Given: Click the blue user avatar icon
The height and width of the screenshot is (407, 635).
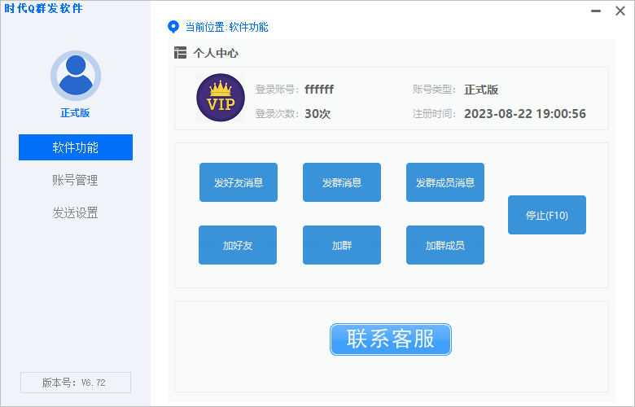Looking at the screenshot, I should [76, 75].
